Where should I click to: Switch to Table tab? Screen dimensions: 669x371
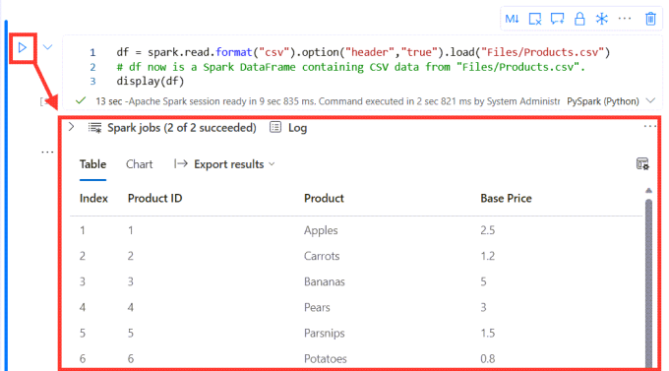[x=92, y=164]
